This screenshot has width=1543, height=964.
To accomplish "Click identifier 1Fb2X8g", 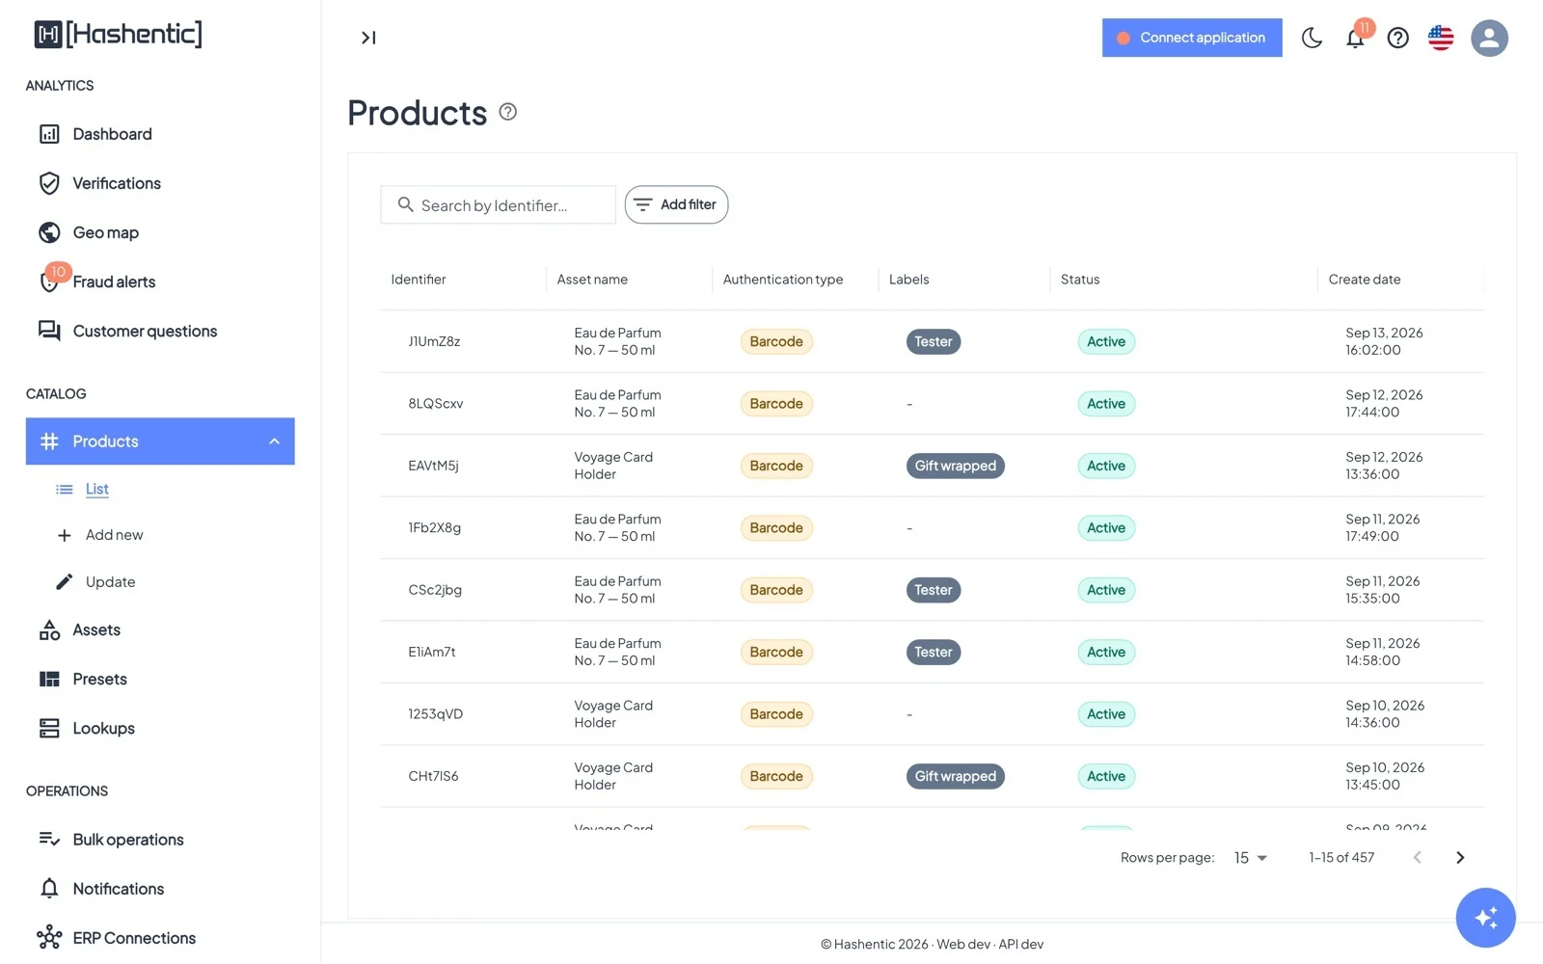I will coord(434,528).
